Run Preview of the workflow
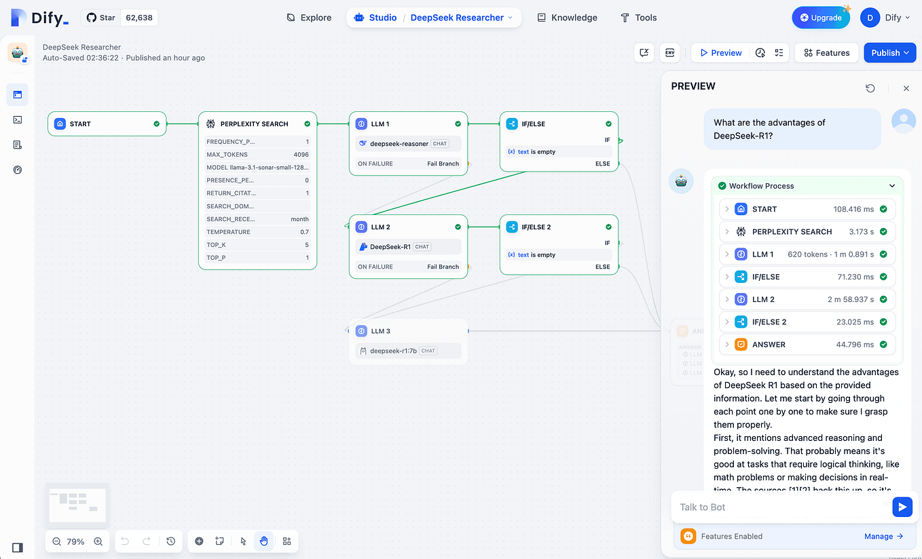Screen dimensions: 922x559 tap(720, 52)
